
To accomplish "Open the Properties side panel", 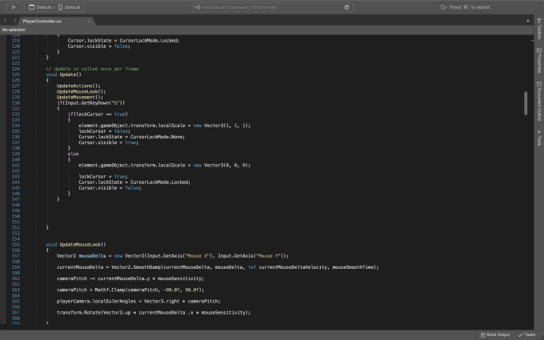I will pyautogui.click(x=538, y=60).
